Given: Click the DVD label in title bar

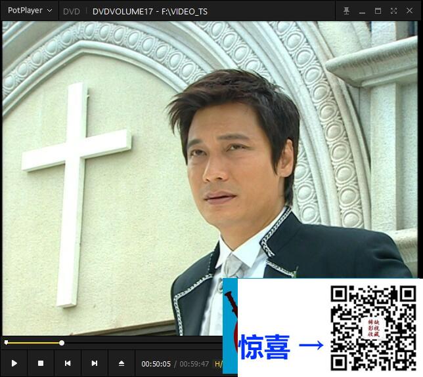Looking at the screenshot, I should (x=72, y=12).
